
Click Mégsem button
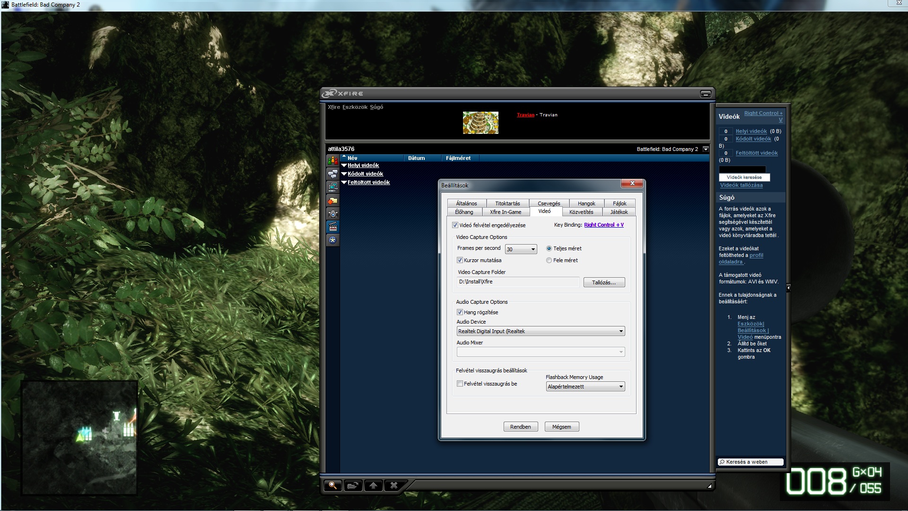click(562, 427)
